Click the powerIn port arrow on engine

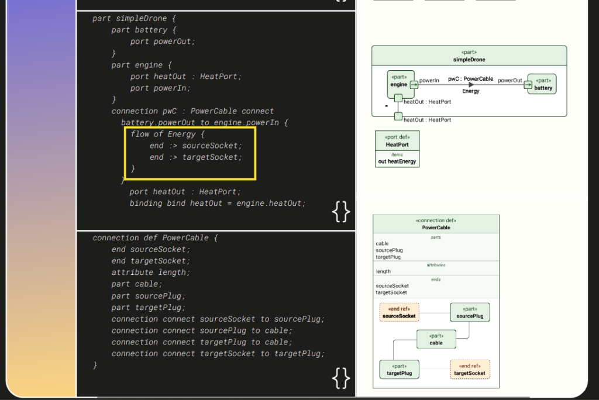[x=414, y=85]
